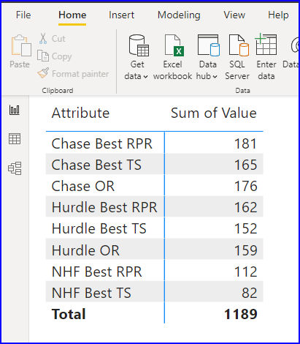Click the Attribute column header
This screenshot has height=344, width=300.
[x=80, y=113]
